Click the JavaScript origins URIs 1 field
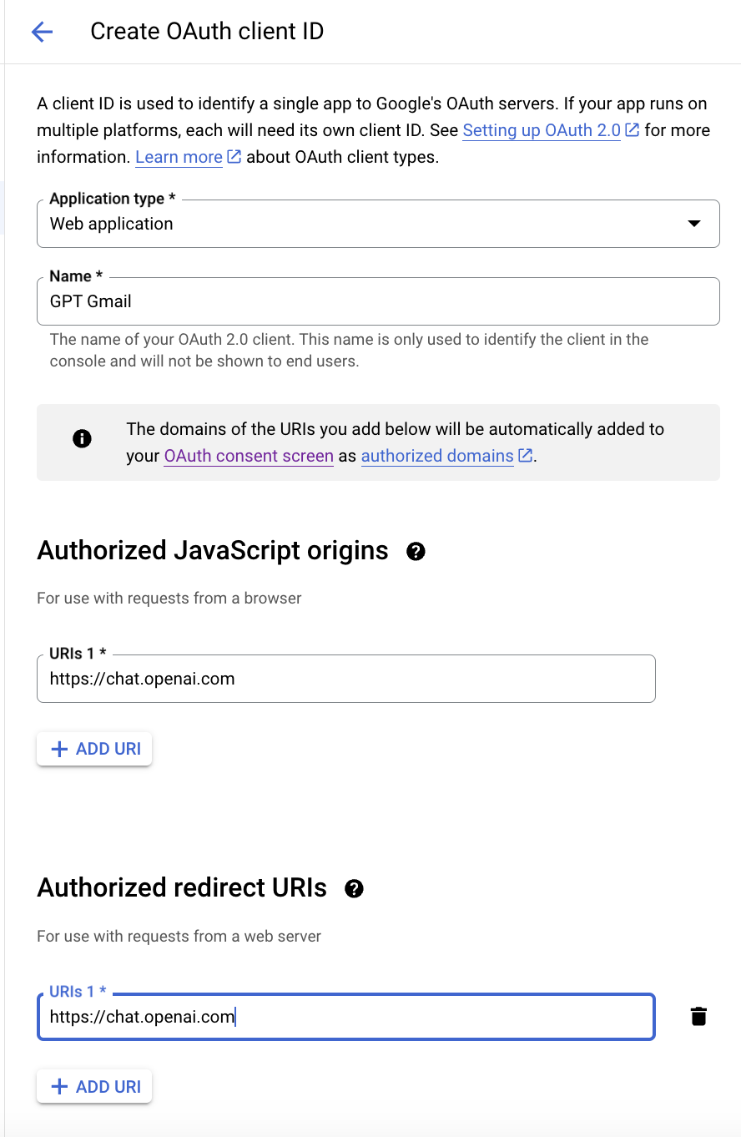The image size is (741, 1137). pyautogui.click(x=345, y=679)
